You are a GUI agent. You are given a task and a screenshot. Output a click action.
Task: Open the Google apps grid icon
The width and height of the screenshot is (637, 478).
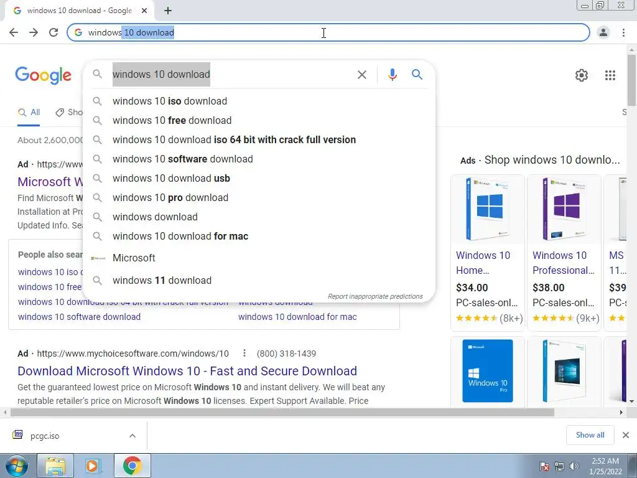point(610,75)
